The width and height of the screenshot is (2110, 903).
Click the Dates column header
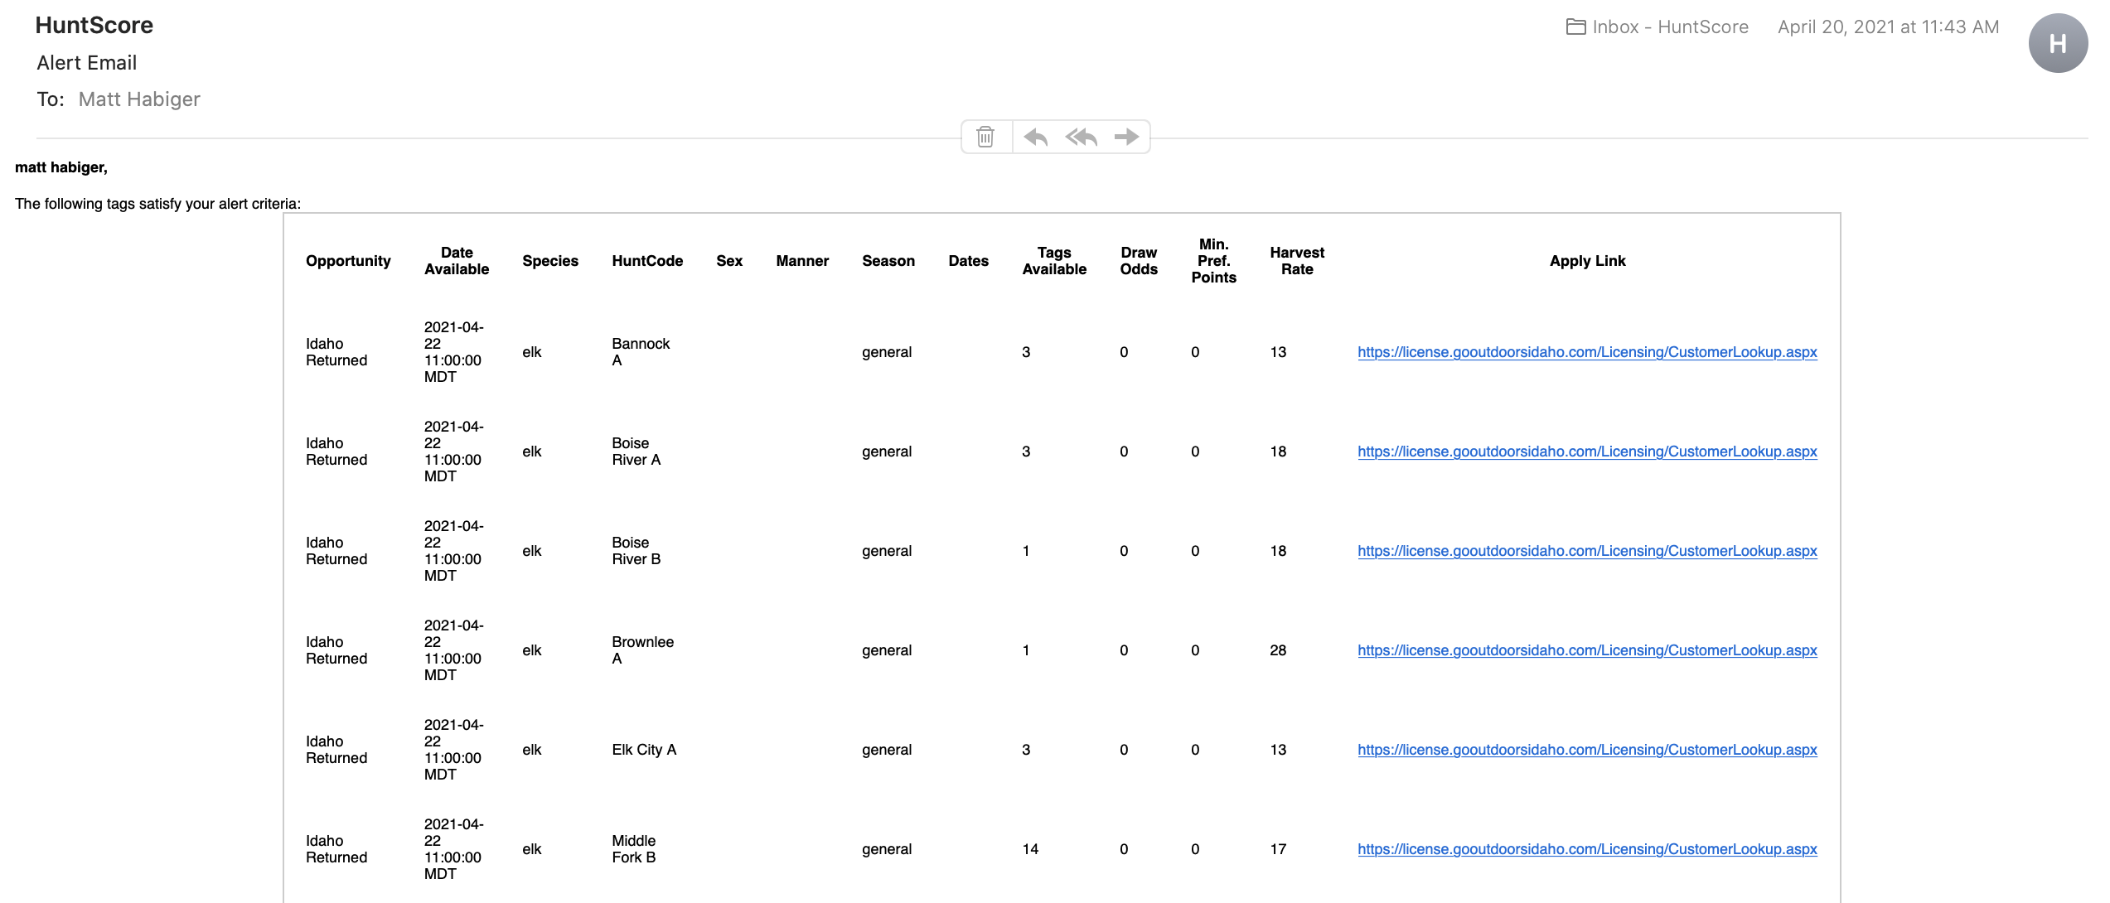click(x=968, y=261)
